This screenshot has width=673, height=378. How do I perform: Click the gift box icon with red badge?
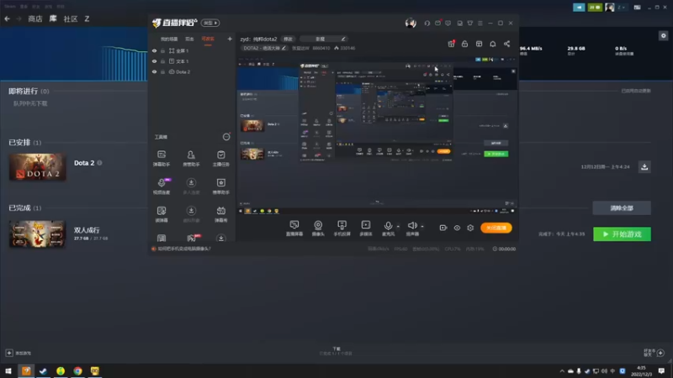click(451, 44)
